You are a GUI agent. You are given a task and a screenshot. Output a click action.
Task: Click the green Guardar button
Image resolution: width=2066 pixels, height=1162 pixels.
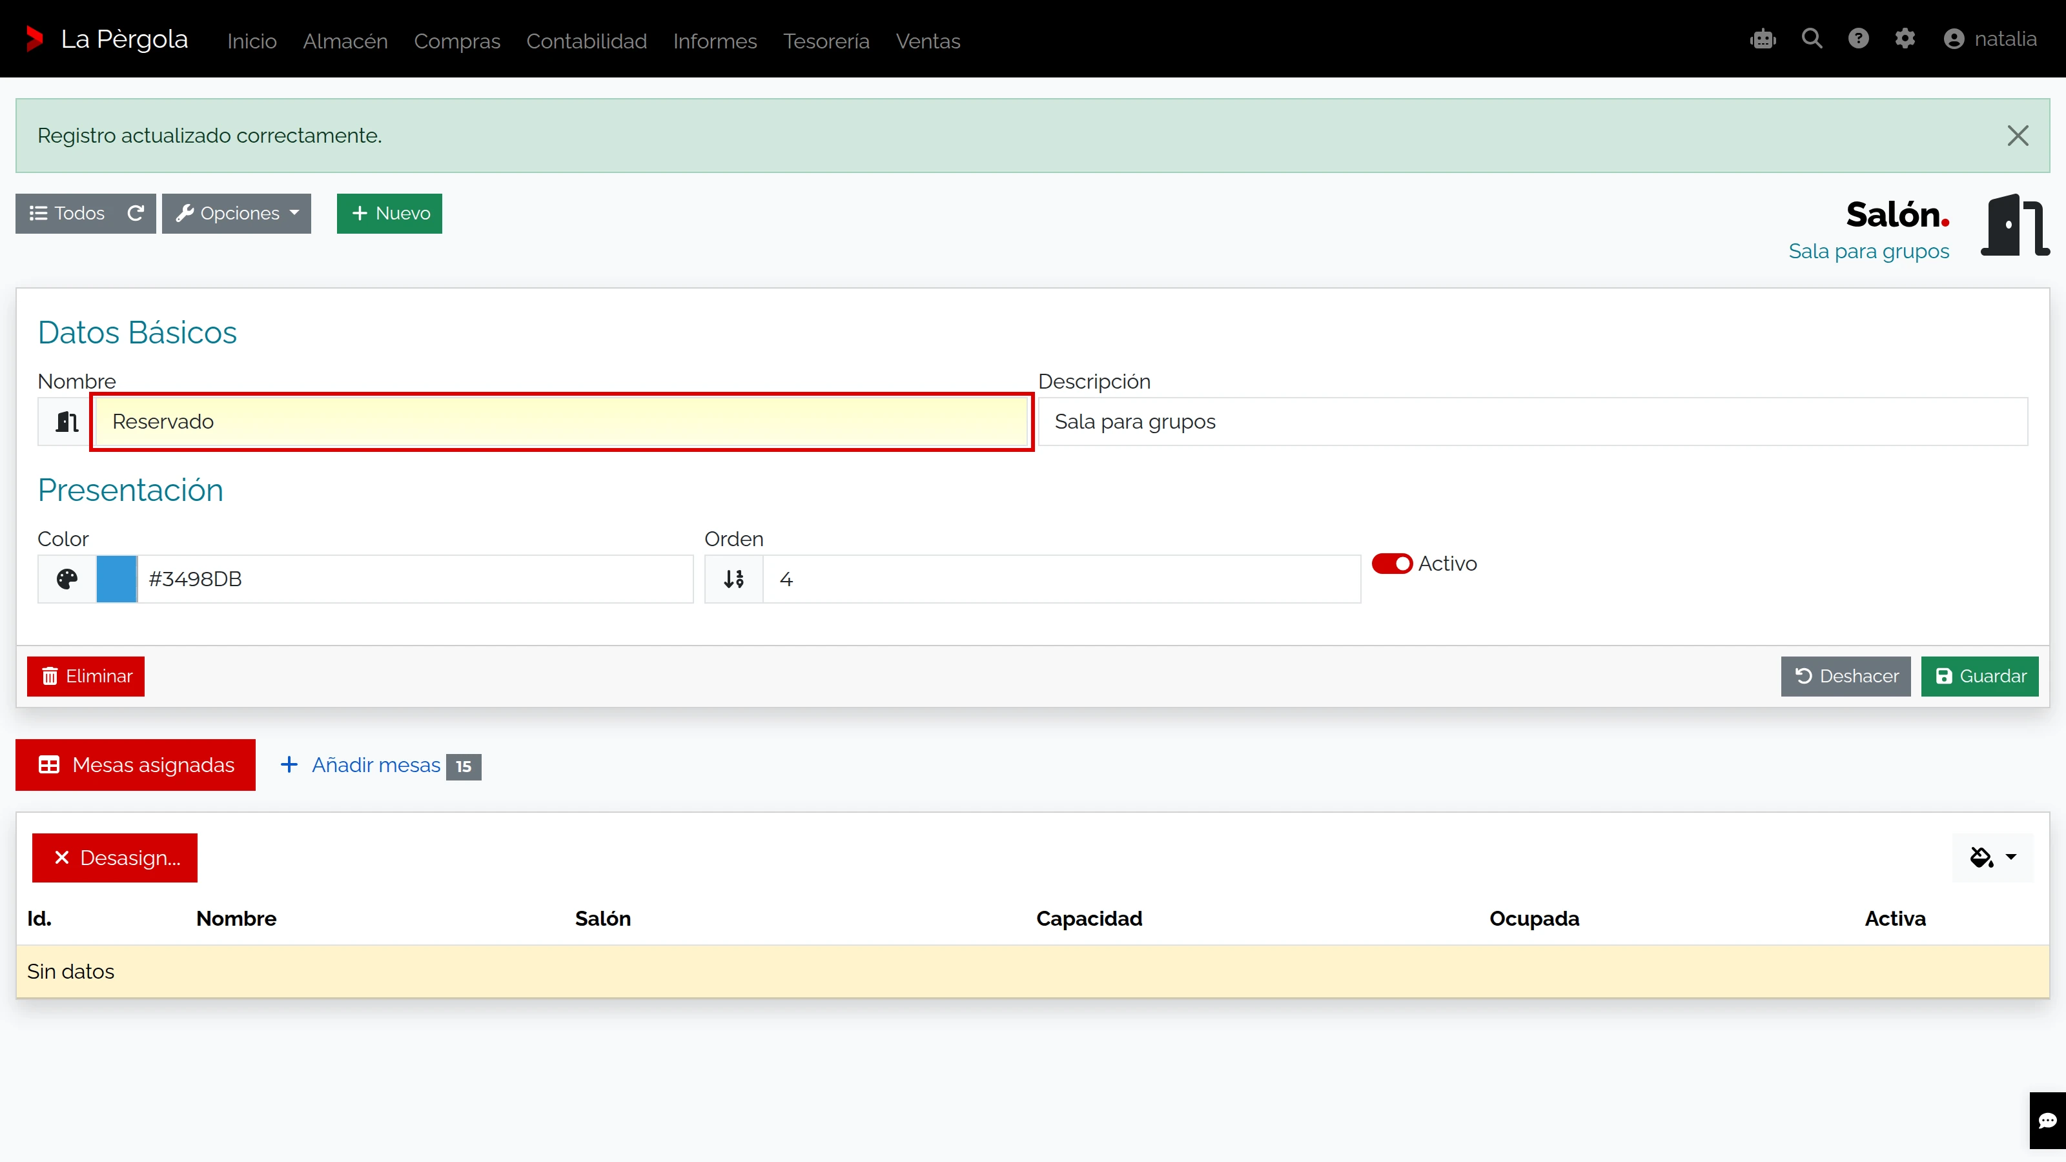1979,676
